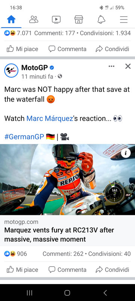Toggle Mi piace on the upper post
The height and width of the screenshot is (301, 135).
point(22,49)
